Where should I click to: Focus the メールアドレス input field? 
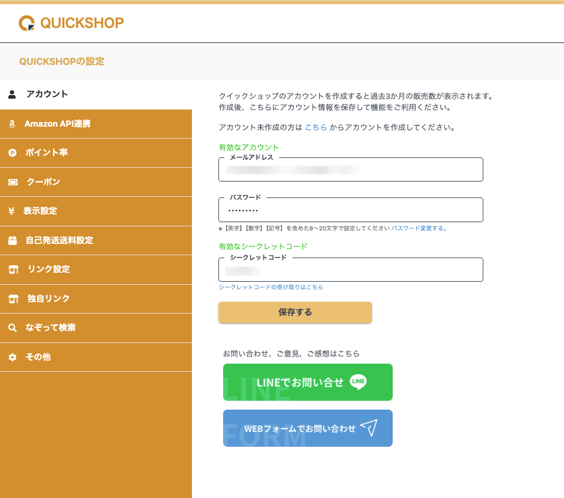coord(350,170)
